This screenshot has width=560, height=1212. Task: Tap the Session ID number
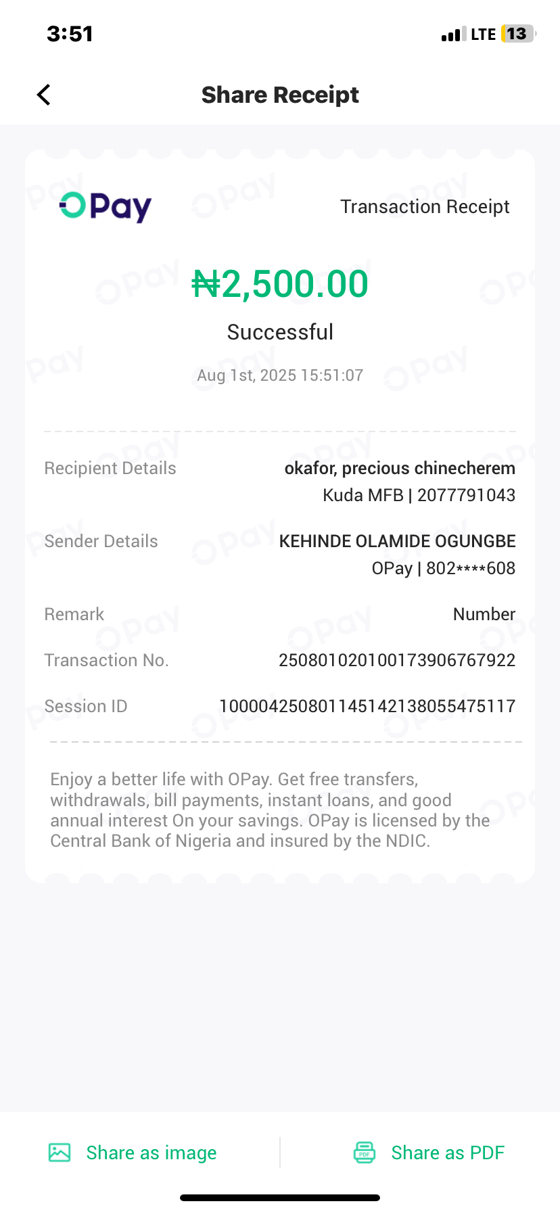tap(367, 706)
